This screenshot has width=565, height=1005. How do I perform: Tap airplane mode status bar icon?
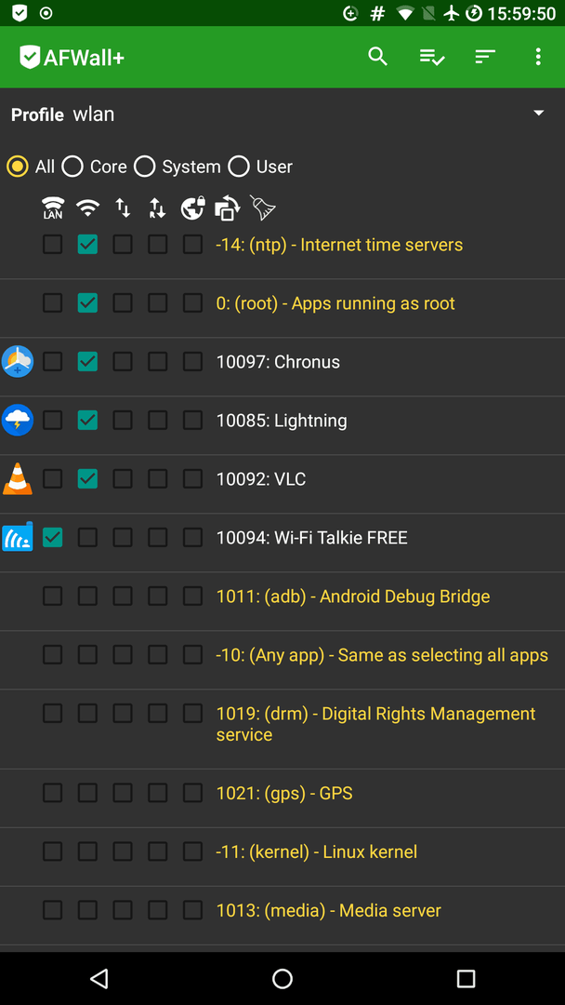pos(452,13)
